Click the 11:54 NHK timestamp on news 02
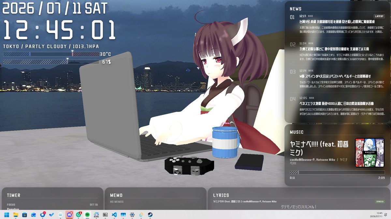 306,43
